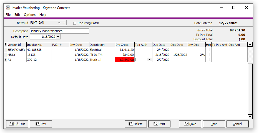Toggle the Hold checkbox on KELLY row

click(x=208, y=55)
